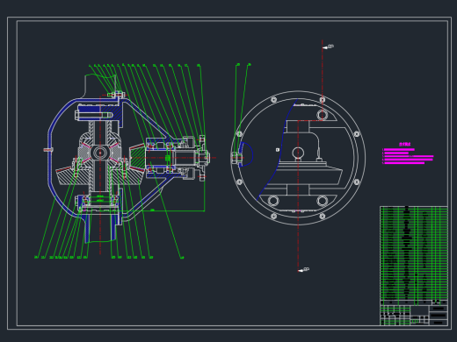
Task: Pick the lower section-cut arrow marker
Action: coord(303,270)
